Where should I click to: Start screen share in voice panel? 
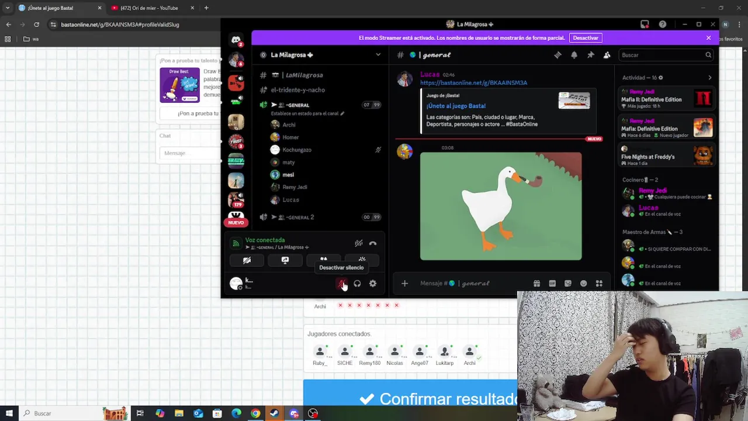click(x=285, y=260)
